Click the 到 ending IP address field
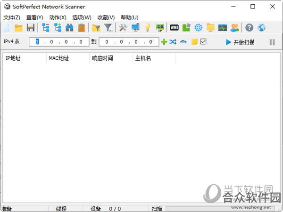The image size is (283, 212). click(x=129, y=42)
